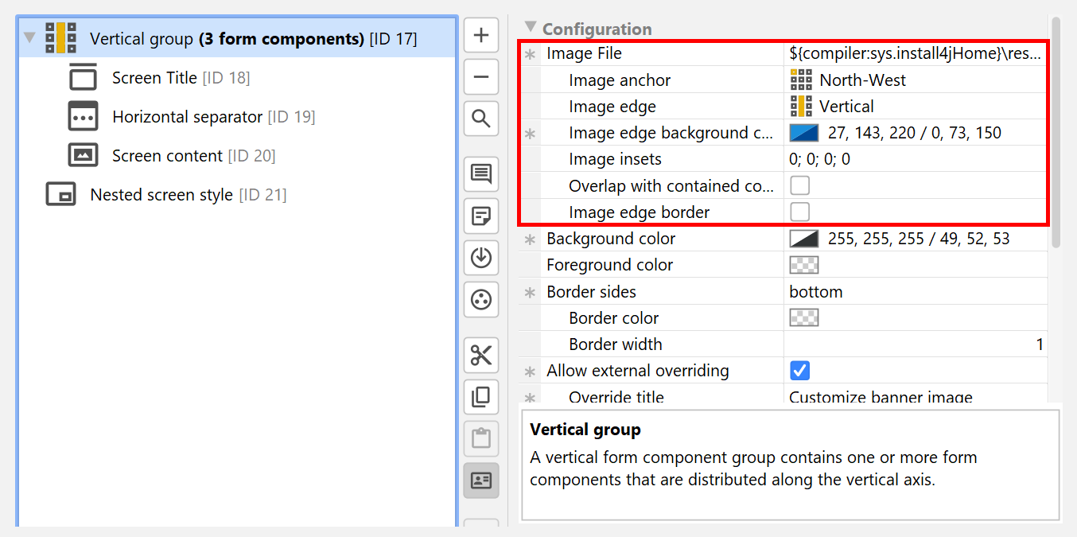Select Screen Title item in tree
1077x537 pixels.
pyautogui.click(x=154, y=78)
